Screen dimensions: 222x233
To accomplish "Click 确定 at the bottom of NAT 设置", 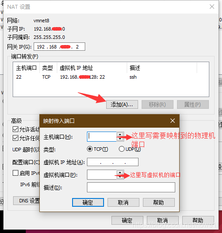I will (x=127, y=220).
